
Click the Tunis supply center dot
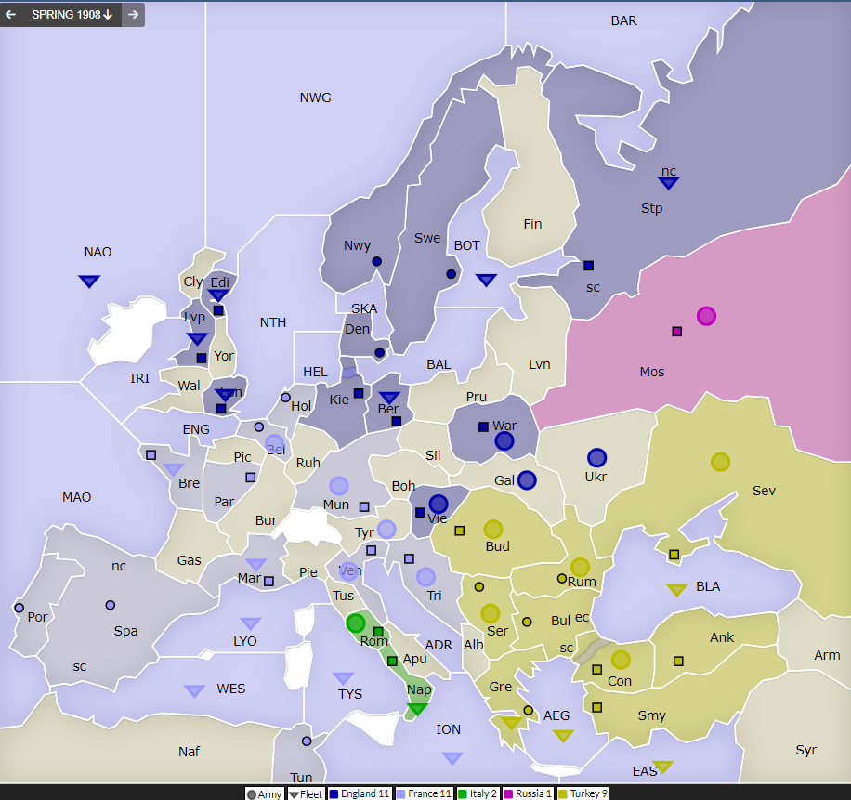[307, 741]
